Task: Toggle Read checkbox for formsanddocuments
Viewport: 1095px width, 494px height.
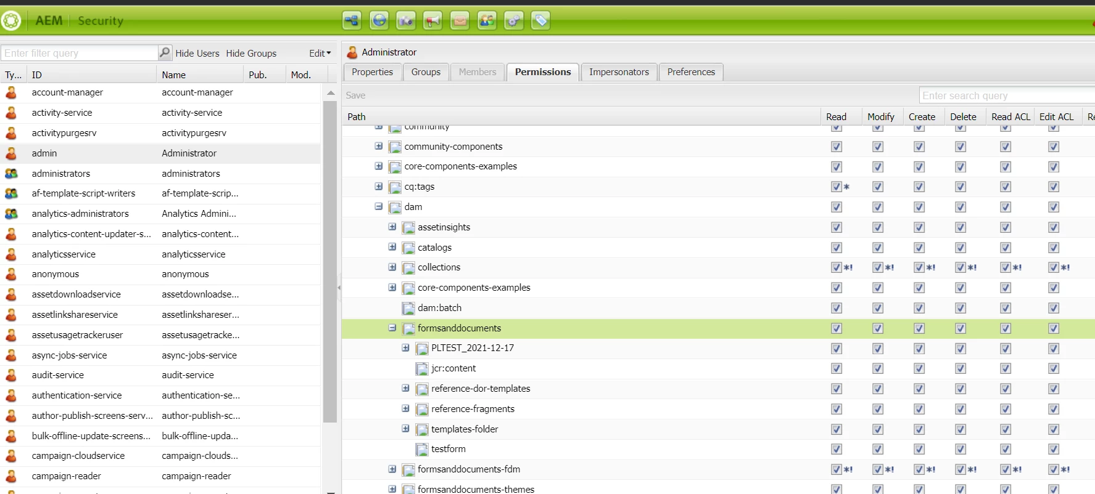Action: [837, 328]
